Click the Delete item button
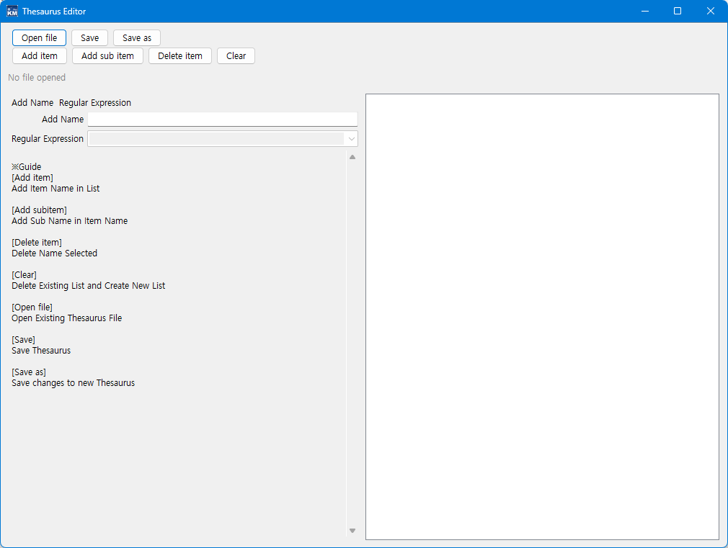The image size is (728, 548). [x=179, y=56]
